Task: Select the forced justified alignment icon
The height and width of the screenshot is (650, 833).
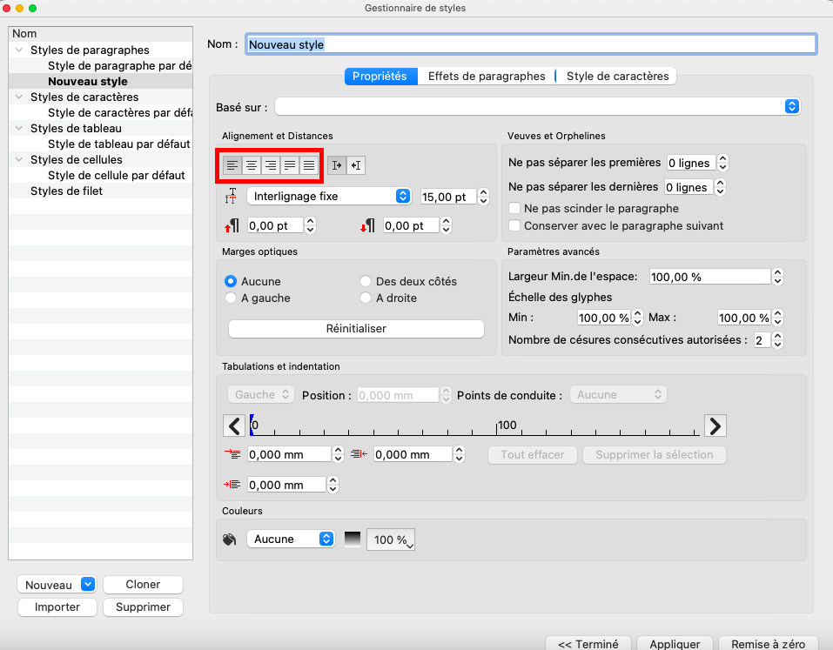Action: click(x=308, y=165)
